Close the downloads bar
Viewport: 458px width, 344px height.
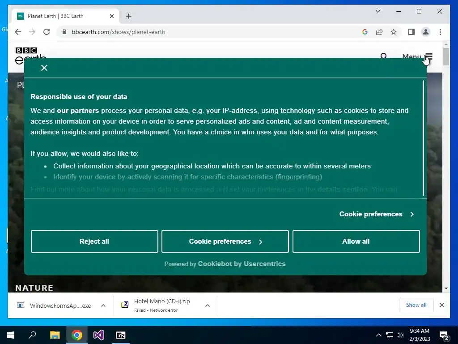[442, 305]
